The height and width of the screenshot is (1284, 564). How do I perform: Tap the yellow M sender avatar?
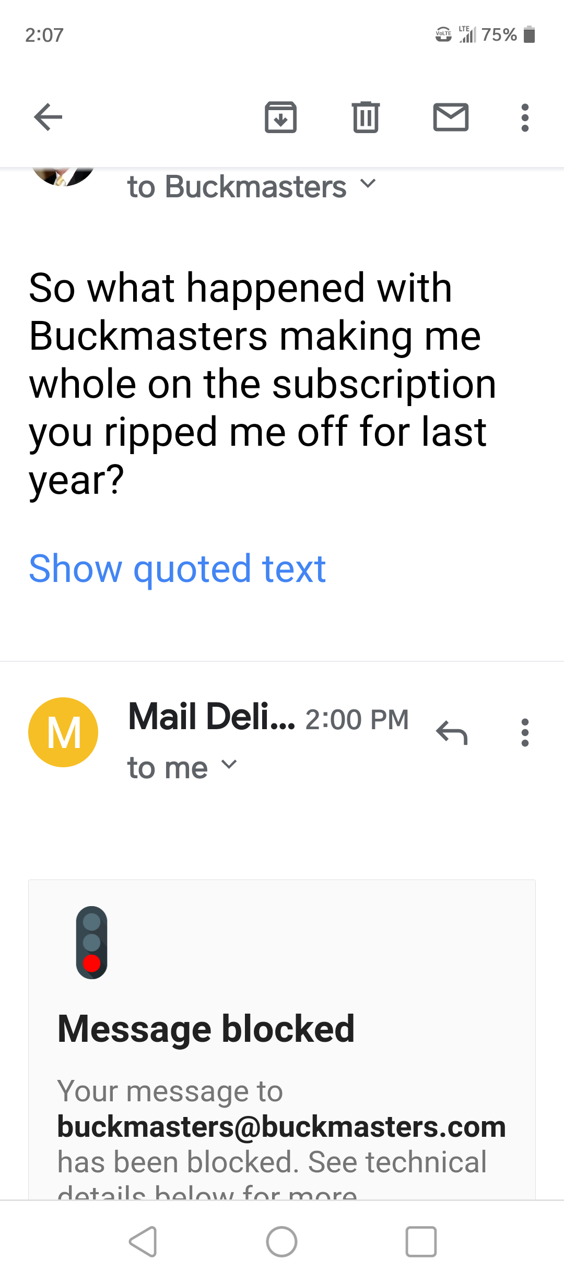point(63,732)
